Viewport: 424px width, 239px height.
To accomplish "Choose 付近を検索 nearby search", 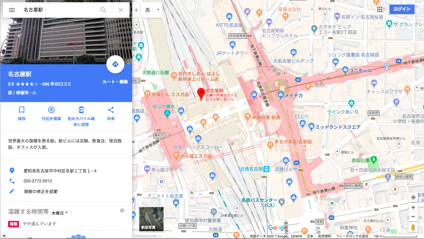I will [51, 114].
